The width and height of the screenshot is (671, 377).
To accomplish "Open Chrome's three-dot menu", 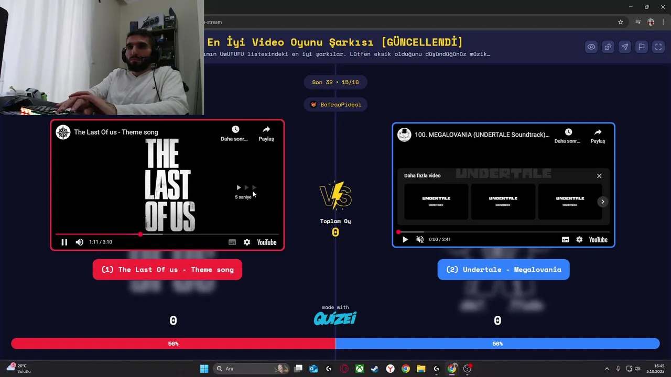I will (663, 22).
